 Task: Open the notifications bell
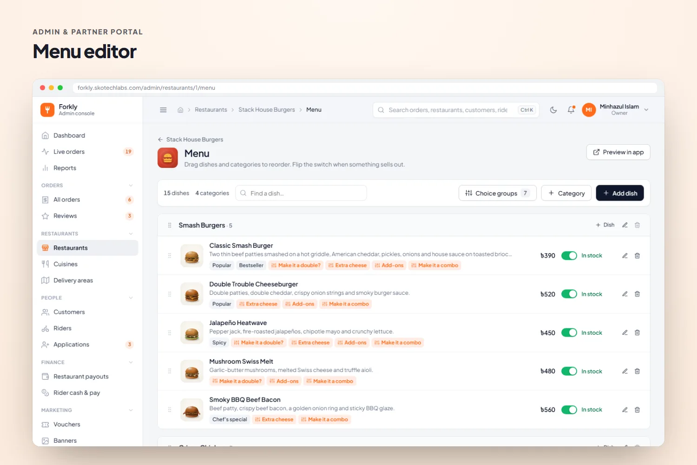571,110
